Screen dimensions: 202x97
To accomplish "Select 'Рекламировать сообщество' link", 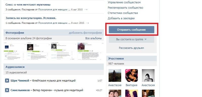I will (125, 8).
